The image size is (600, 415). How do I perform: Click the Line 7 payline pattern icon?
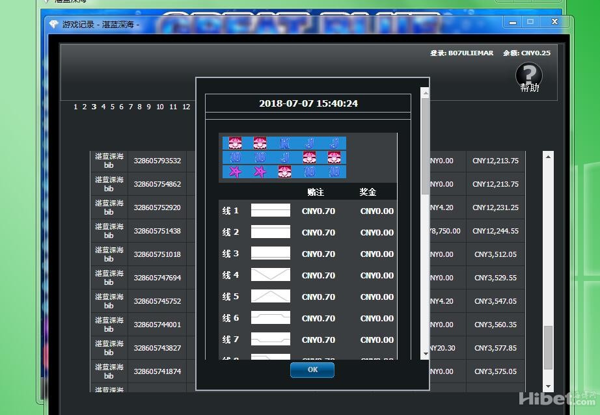(x=271, y=340)
